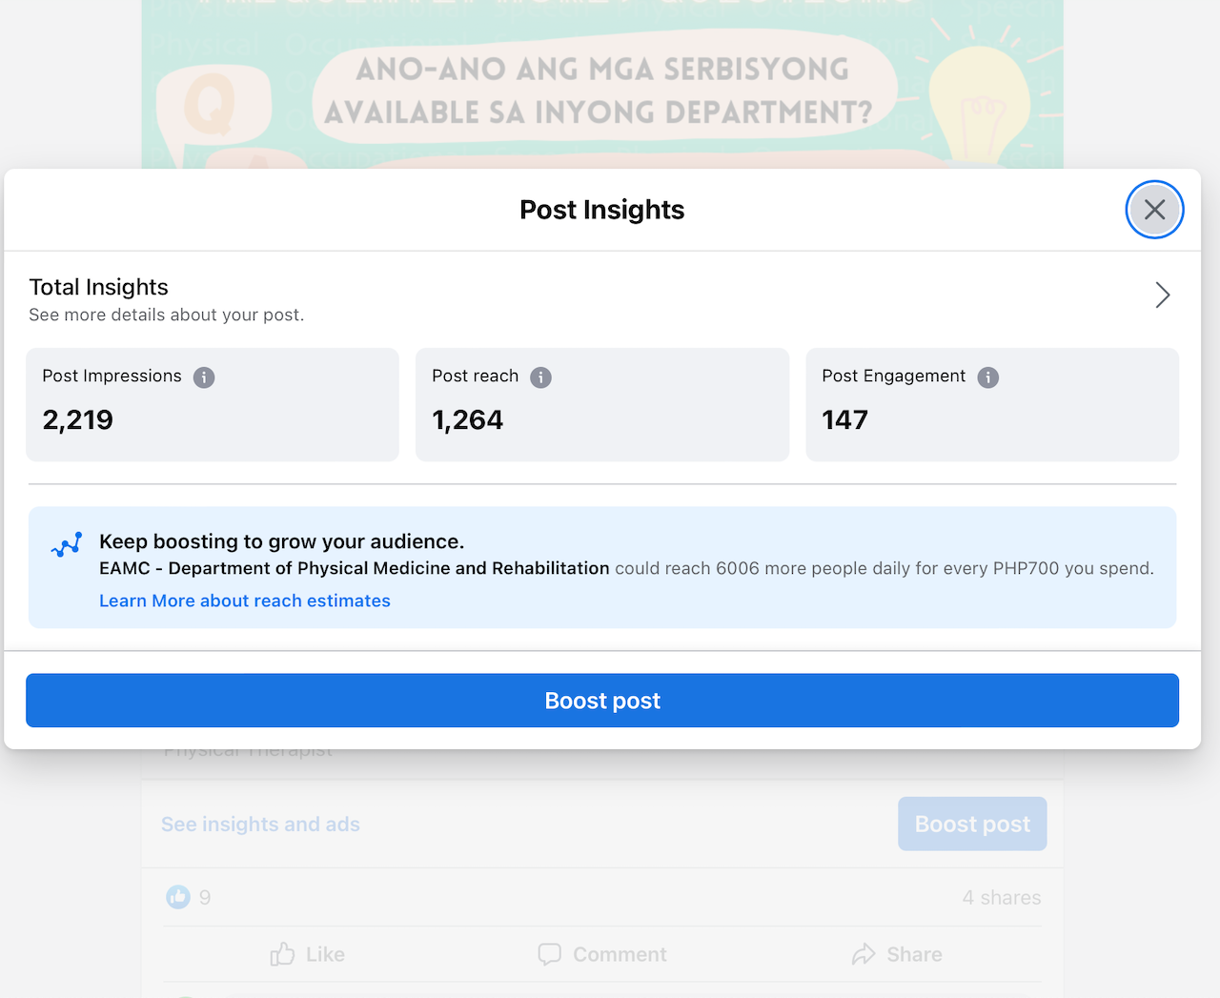Click the small Boost post button under the post
Viewport: 1220px width, 998px height.
pyautogui.click(x=971, y=825)
